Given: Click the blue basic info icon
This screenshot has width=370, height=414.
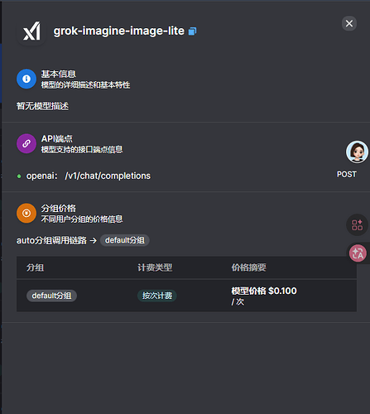Looking at the screenshot, I should pos(26,79).
